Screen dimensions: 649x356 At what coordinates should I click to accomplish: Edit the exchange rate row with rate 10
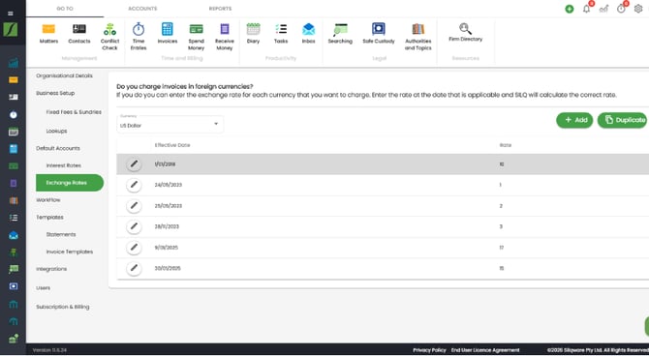tap(134, 164)
